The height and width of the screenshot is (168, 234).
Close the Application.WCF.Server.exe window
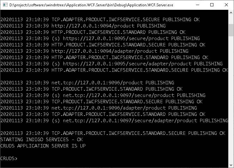coord(226,5)
